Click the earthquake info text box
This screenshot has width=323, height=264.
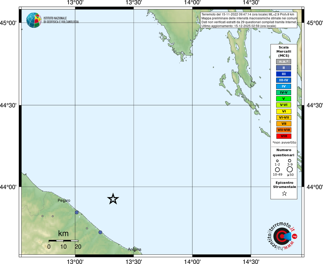tap(249, 20)
